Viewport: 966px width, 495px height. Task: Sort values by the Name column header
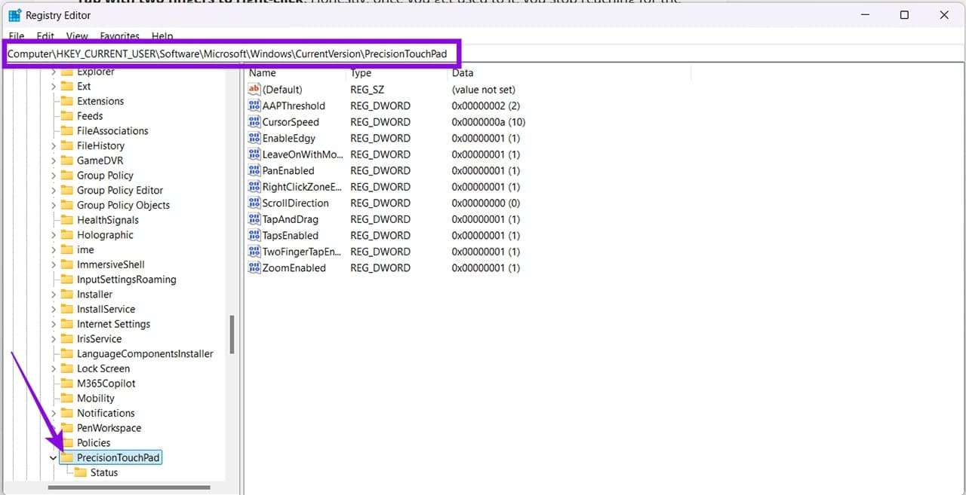tap(295, 73)
